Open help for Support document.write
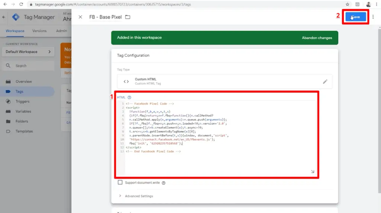381x213 pixels. (x=164, y=183)
